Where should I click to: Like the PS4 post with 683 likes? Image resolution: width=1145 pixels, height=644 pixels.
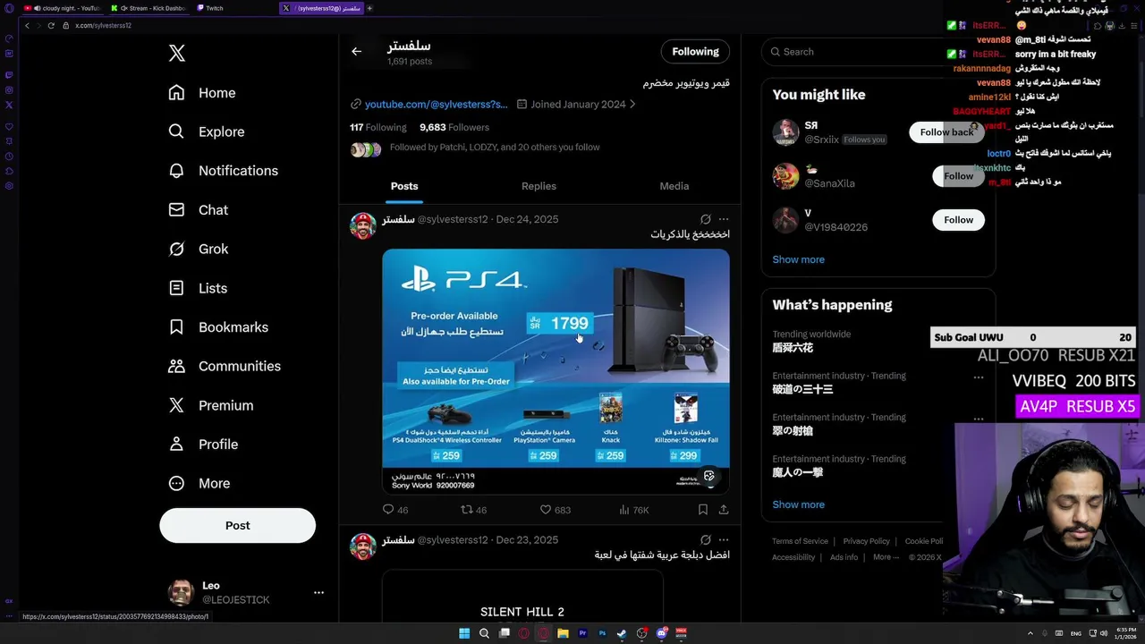tap(555, 510)
